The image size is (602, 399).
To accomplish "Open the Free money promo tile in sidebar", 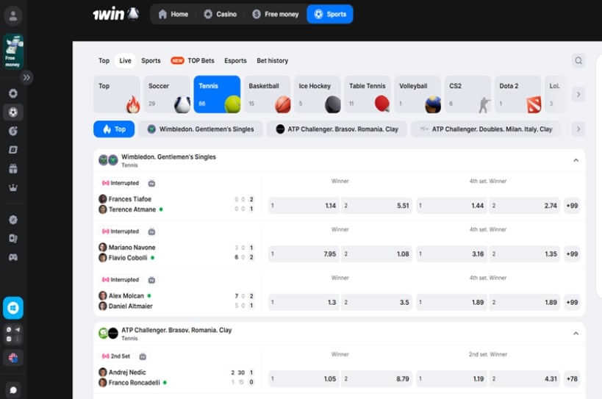I will tap(13, 51).
